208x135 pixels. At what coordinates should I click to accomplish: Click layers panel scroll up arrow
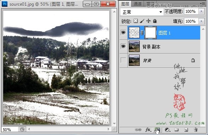203,29
